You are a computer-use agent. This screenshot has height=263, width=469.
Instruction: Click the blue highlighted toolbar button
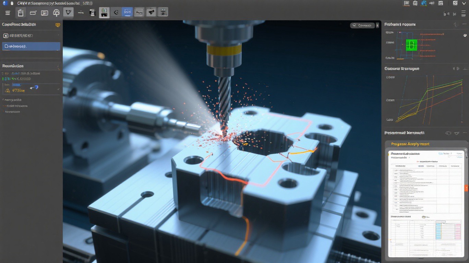click(x=128, y=13)
